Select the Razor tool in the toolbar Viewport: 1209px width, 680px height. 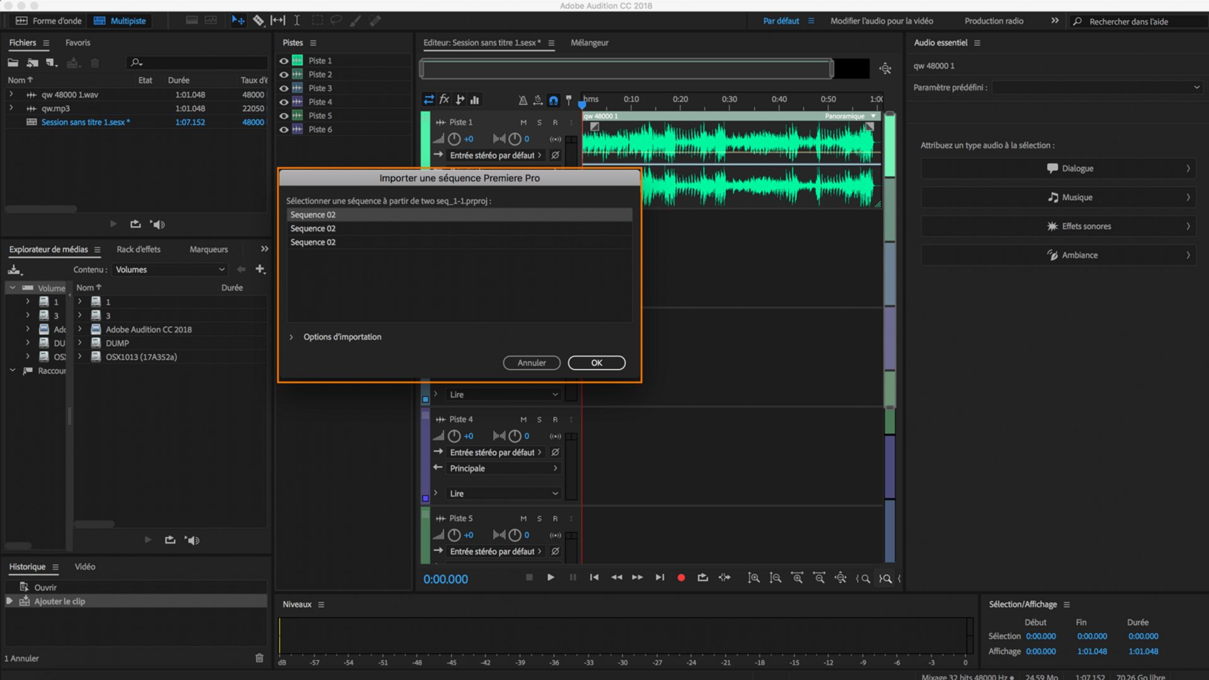(259, 20)
